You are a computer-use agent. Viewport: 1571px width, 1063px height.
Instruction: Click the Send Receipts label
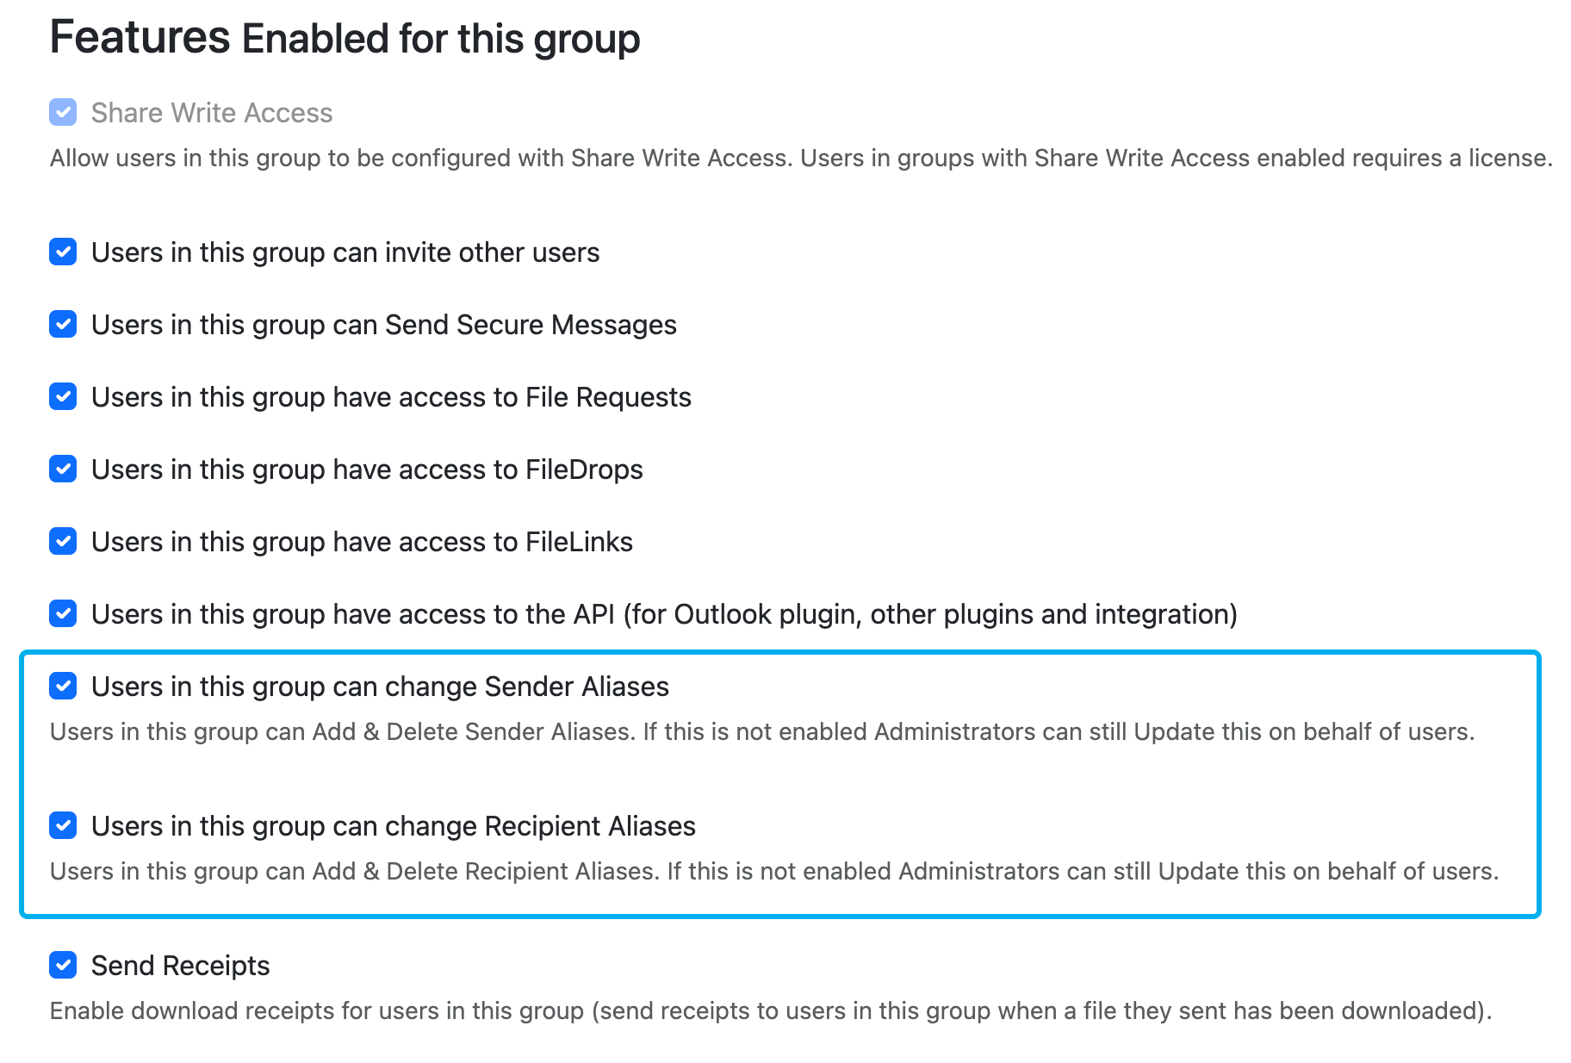click(x=180, y=966)
